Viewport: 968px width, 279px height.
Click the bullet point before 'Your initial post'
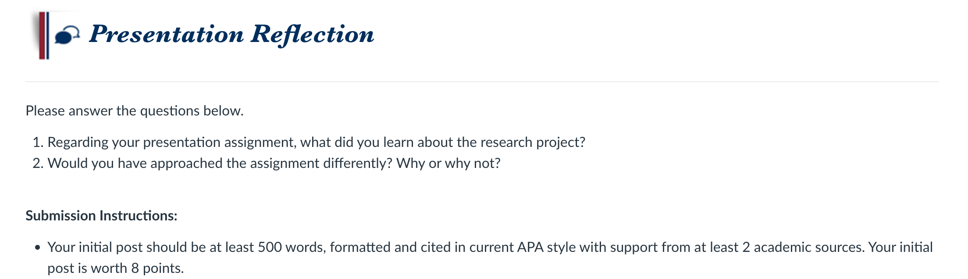click(38, 248)
